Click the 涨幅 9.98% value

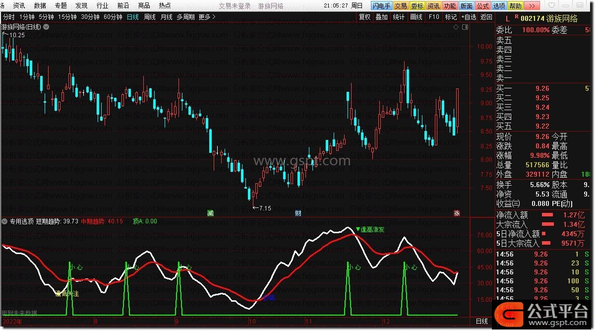[x=538, y=155]
